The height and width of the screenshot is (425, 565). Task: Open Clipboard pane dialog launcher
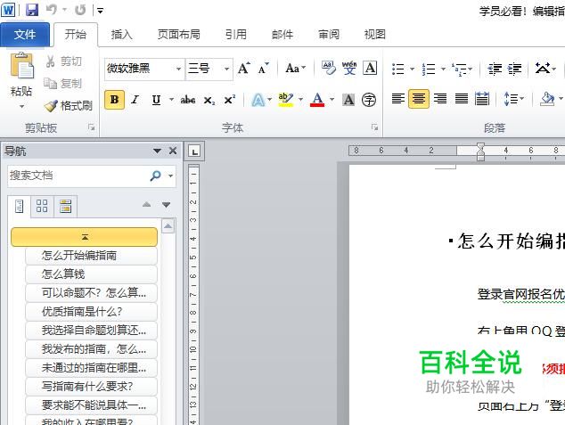click(x=92, y=127)
